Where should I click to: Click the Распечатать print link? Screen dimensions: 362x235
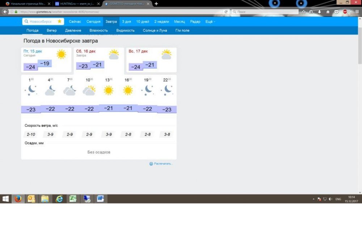[163, 164]
